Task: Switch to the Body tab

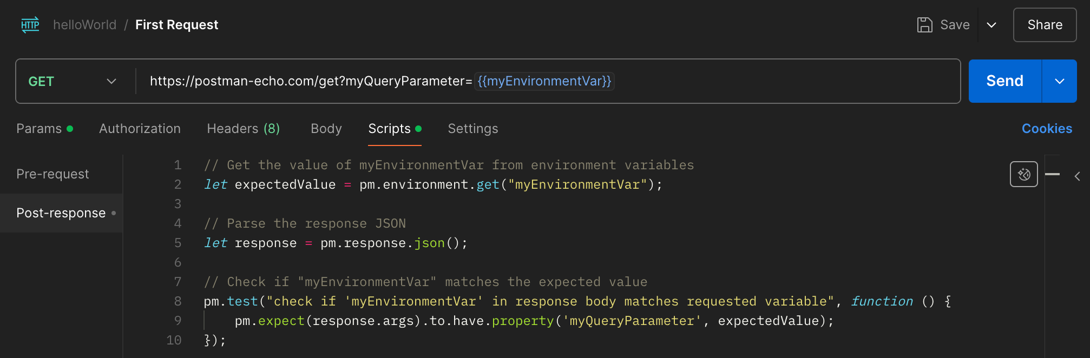Action: pyautogui.click(x=326, y=129)
